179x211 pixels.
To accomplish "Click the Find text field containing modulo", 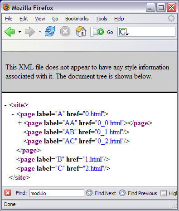I will coord(57,193).
